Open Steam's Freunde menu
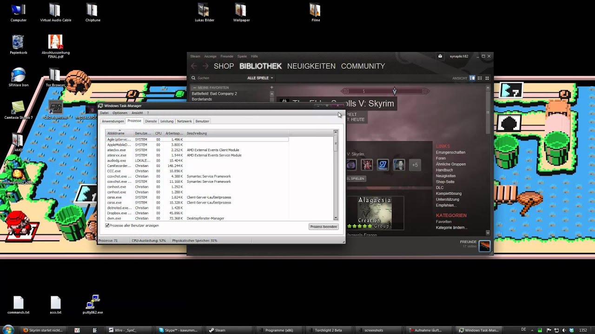 tap(227, 56)
